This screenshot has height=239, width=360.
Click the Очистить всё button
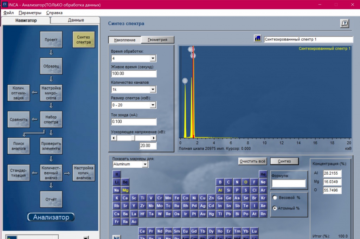(x=252, y=161)
